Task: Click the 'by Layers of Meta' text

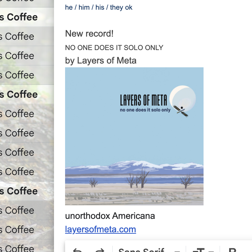Action: (x=101, y=61)
